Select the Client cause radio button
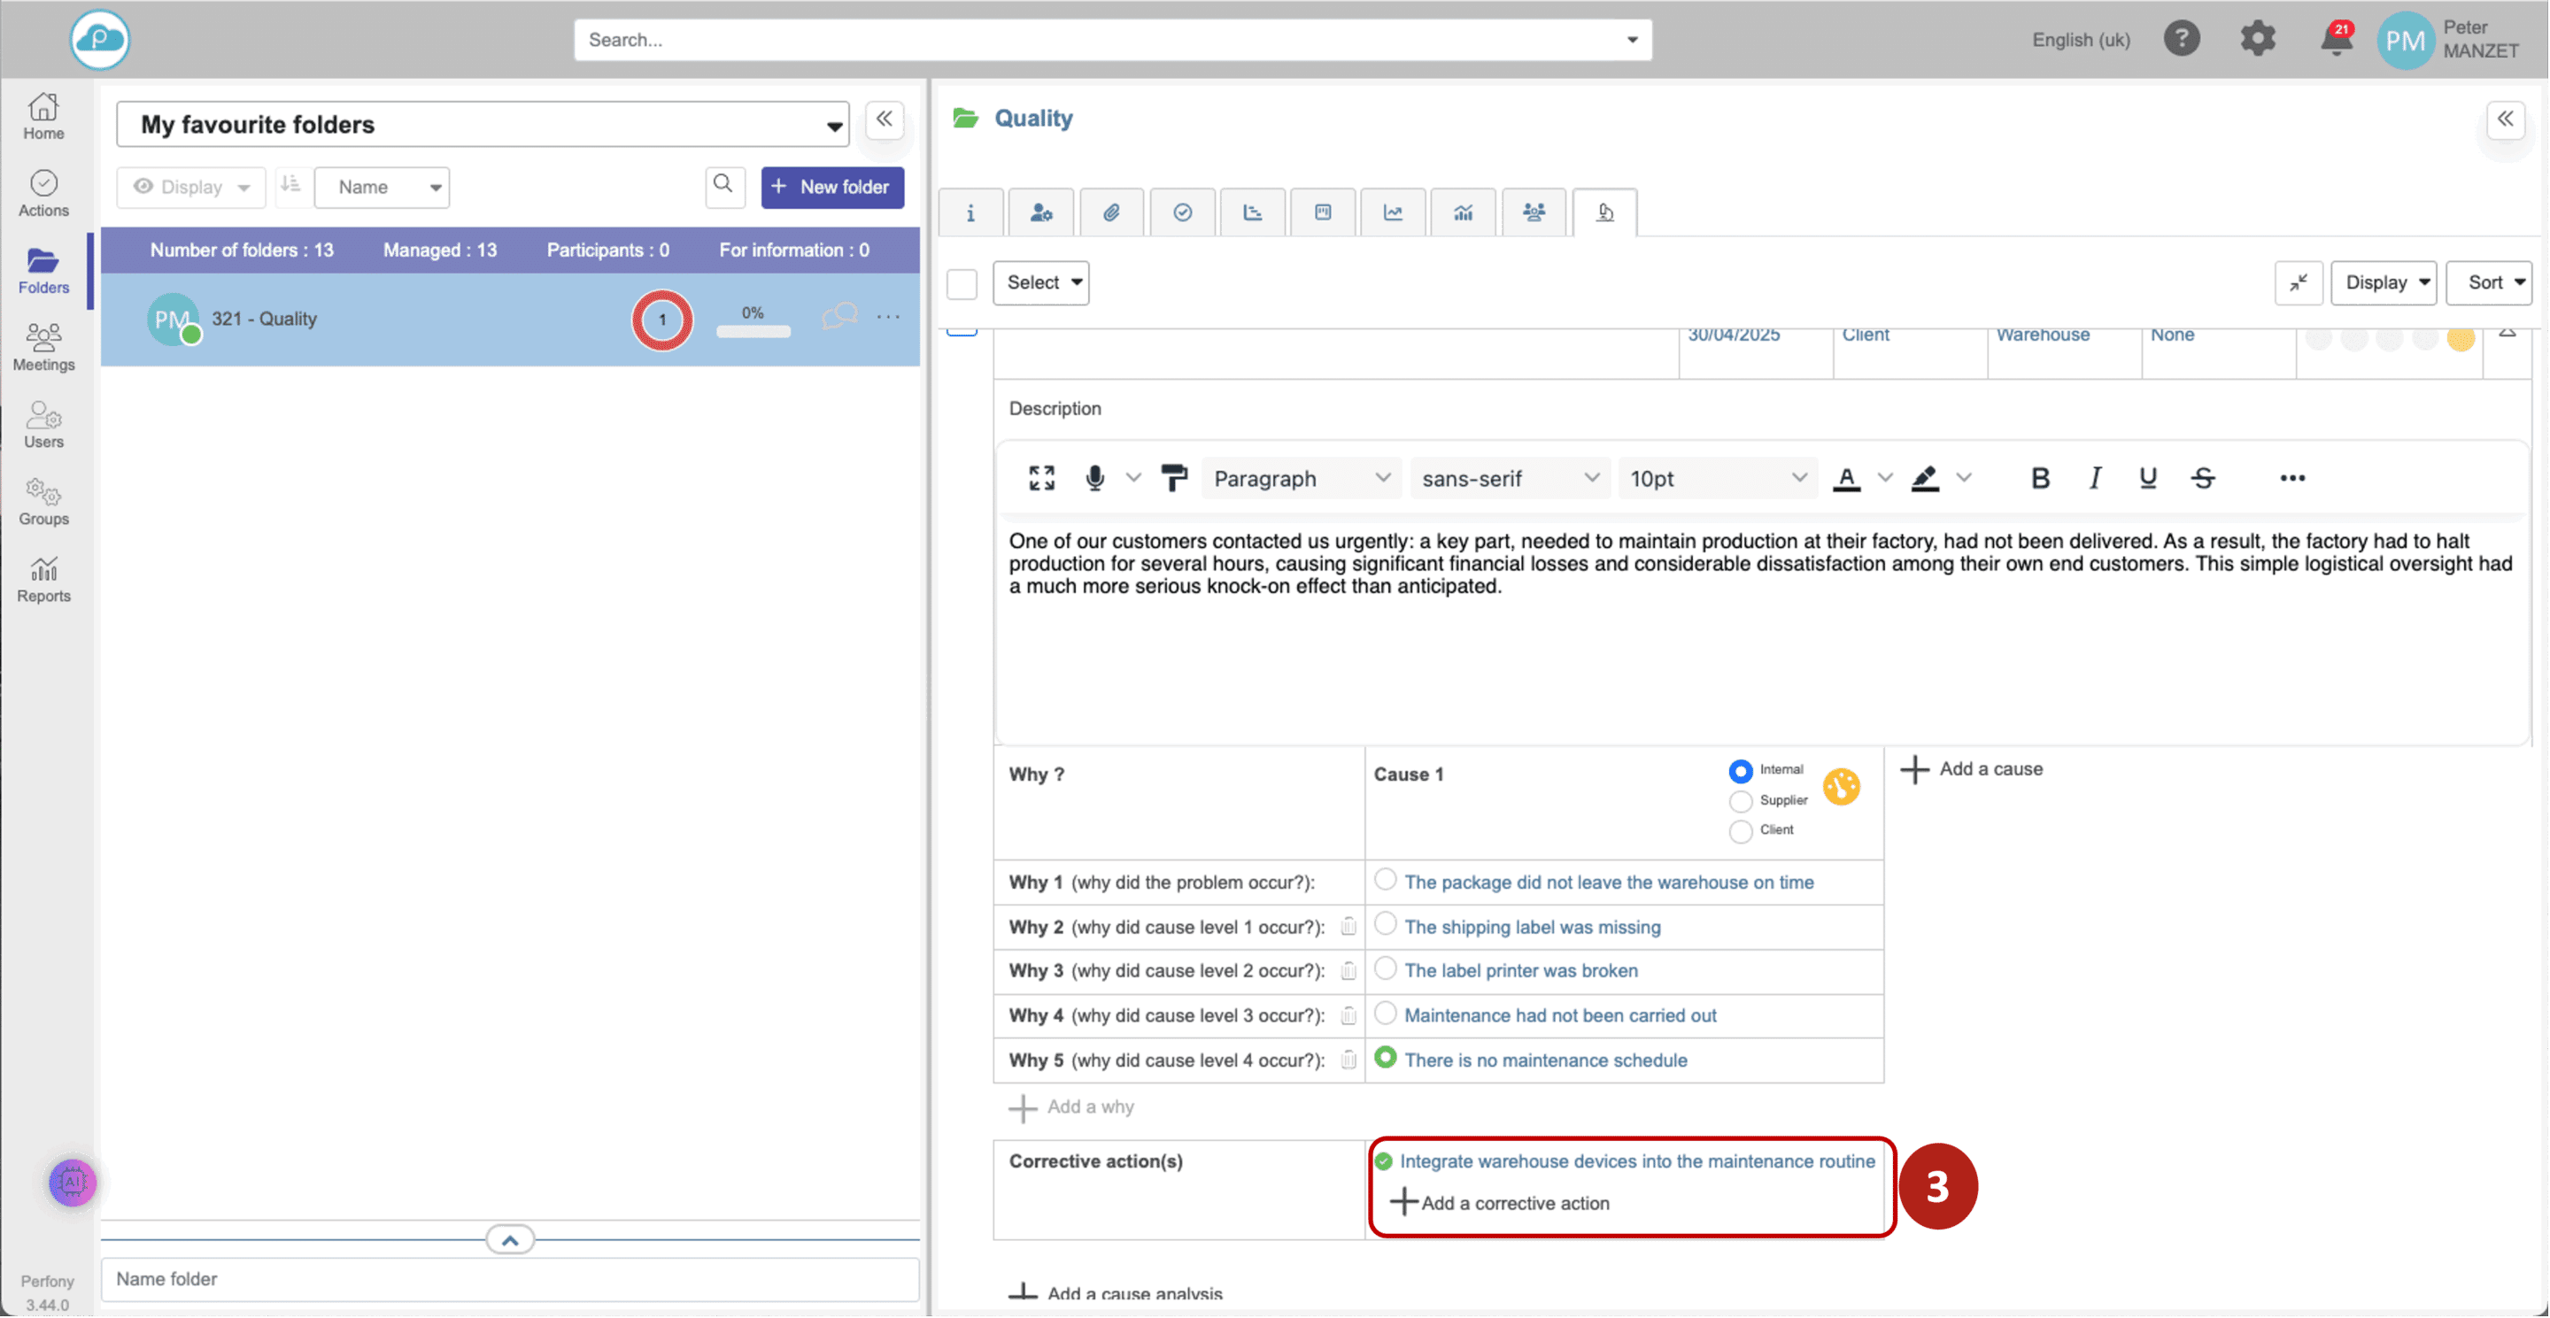Image resolution: width=2550 pixels, height=1318 pixels. (x=1740, y=830)
